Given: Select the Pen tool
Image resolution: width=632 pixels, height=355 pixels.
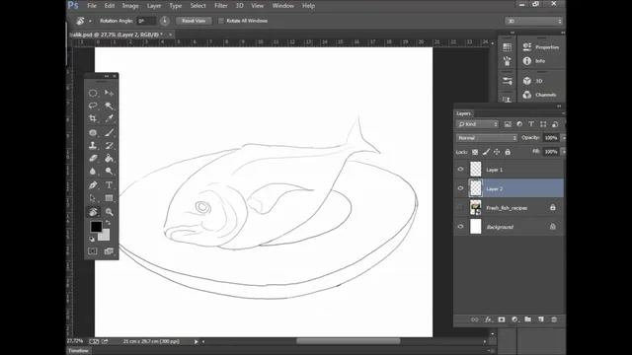Looking at the screenshot, I should click(x=93, y=185).
